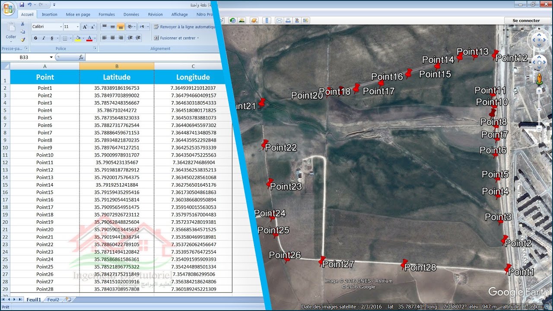The image size is (553, 311).
Task: Click cell containing Point12
Action: pos(45,170)
